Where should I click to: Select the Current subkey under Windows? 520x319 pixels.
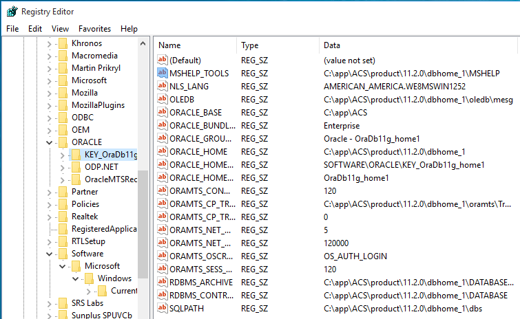(124, 291)
